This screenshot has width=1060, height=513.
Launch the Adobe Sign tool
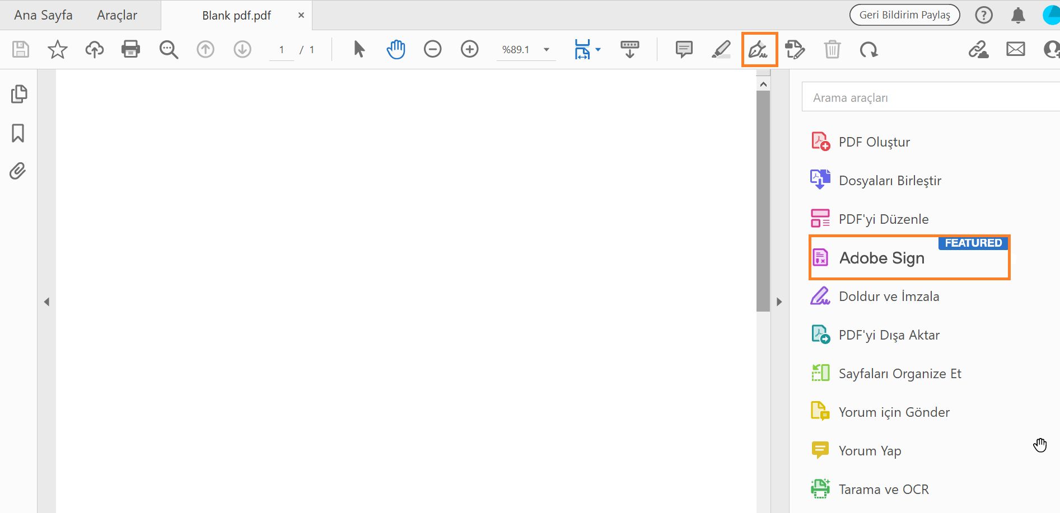pyautogui.click(x=909, y=257)
